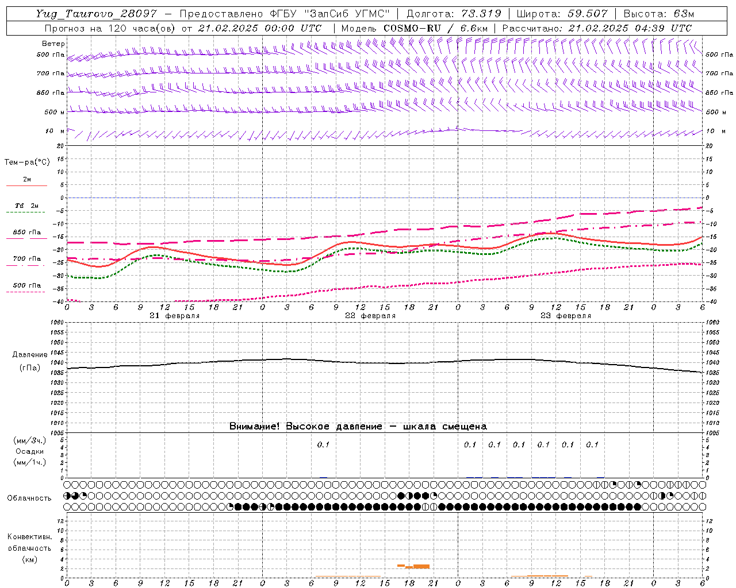Click the Ветер panel label

point(53,44)
